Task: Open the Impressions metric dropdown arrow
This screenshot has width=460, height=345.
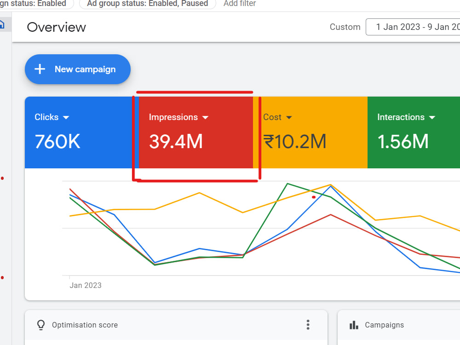Action: [x=205, y=117]
